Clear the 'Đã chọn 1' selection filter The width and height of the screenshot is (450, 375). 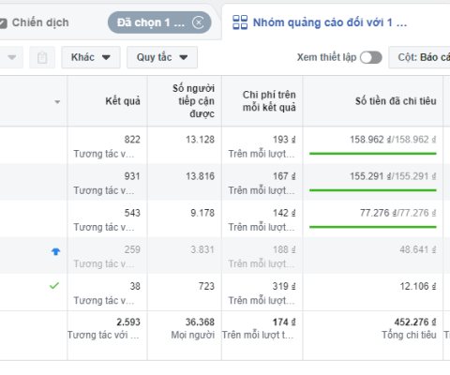click(x=198, y=22)
